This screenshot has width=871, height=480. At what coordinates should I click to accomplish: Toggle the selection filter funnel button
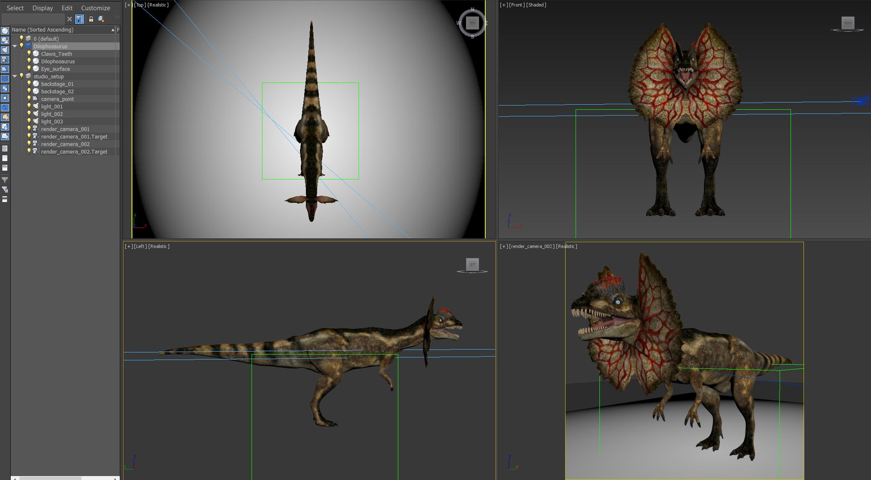pyautogui.click(x=79, y=19)
